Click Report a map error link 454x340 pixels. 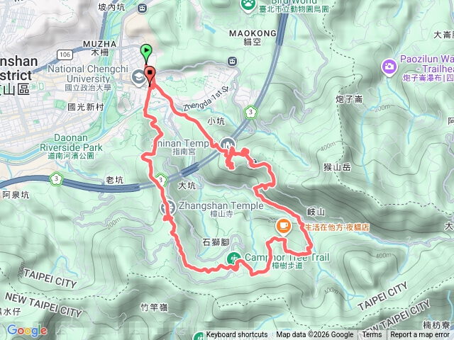[420, 335]
